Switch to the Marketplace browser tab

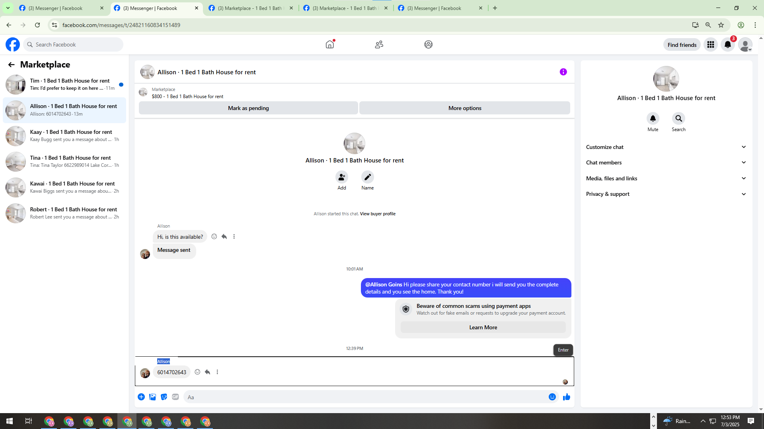(251, 8)
